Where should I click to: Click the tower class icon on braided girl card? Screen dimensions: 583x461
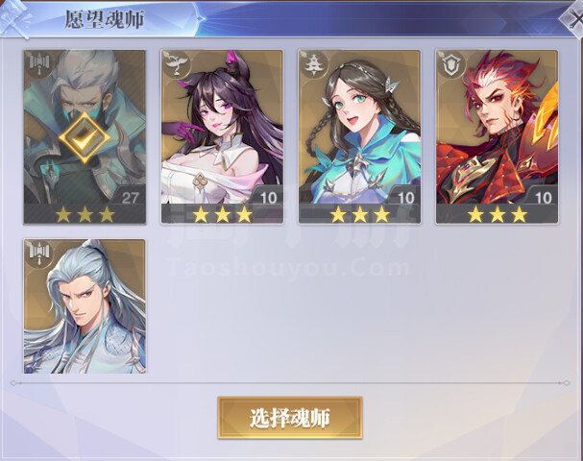point(313,64)
